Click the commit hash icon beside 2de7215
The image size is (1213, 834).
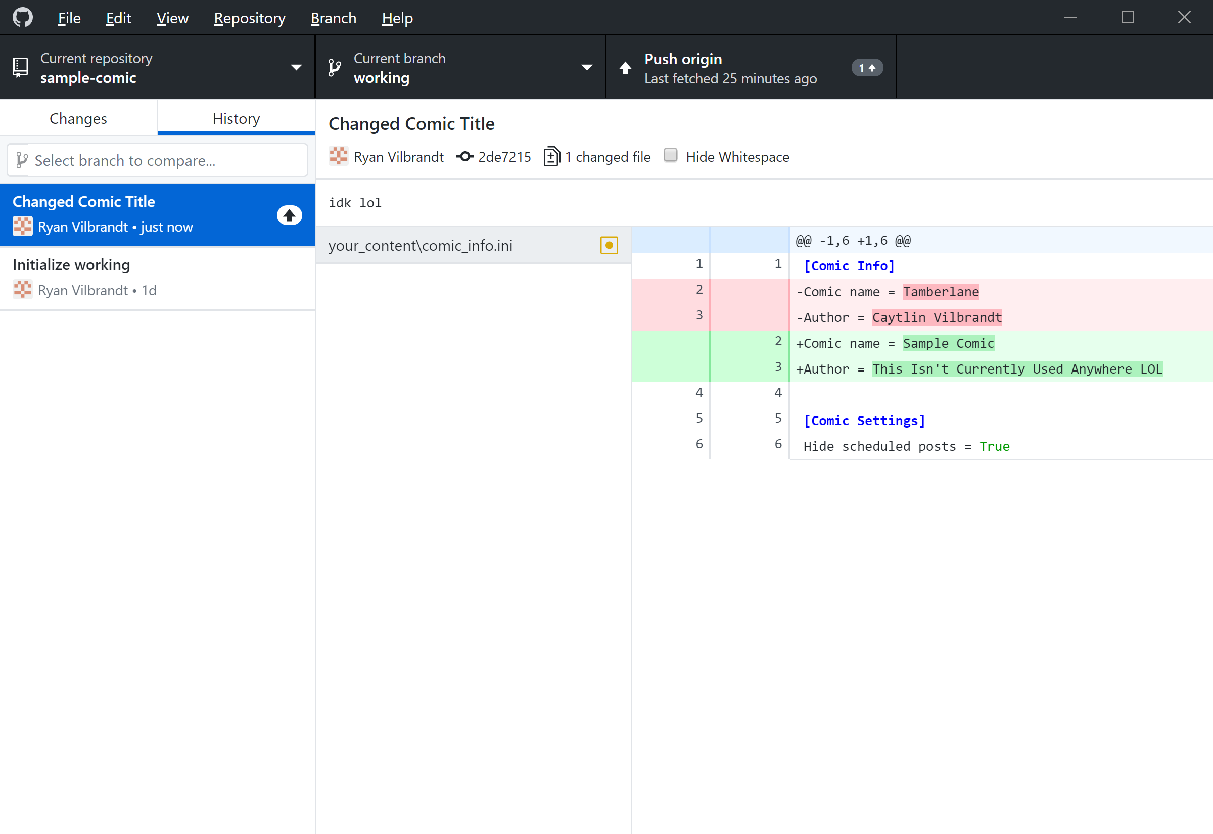coord(464,156)
